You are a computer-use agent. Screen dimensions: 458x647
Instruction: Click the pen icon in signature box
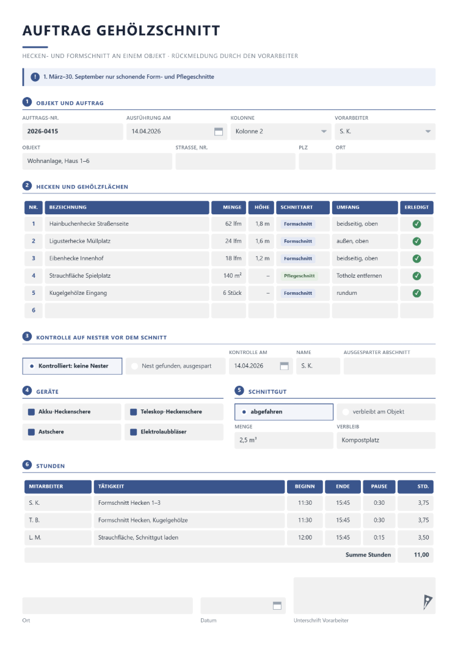(427, 602)
